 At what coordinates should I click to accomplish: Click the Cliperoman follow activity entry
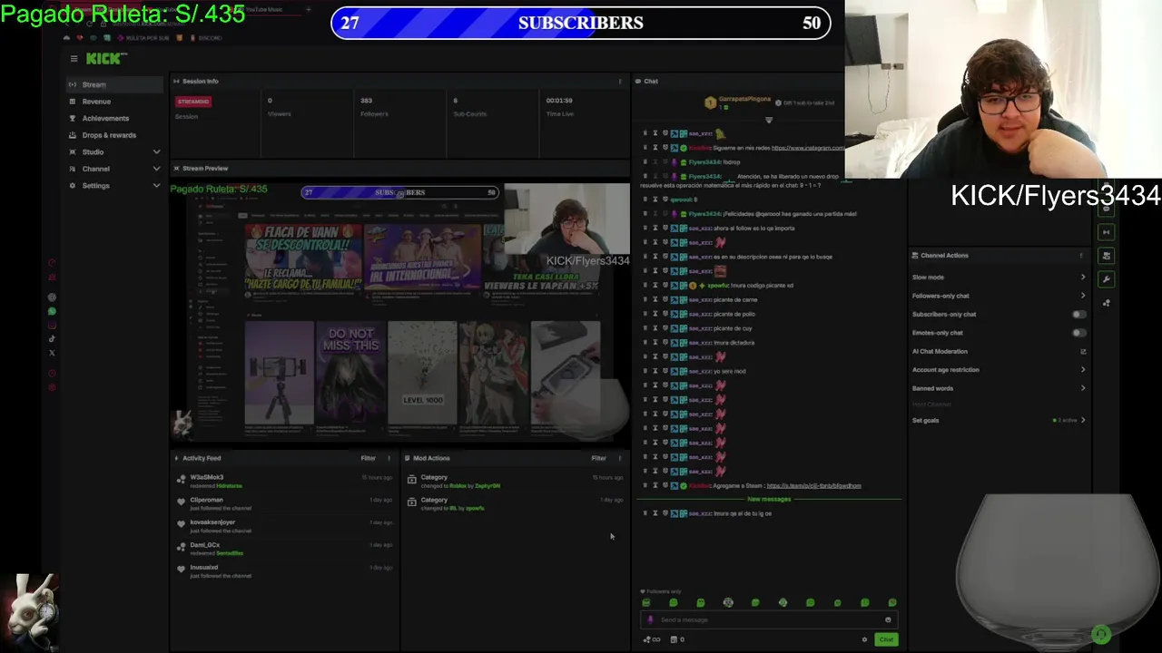pos(284,503)
